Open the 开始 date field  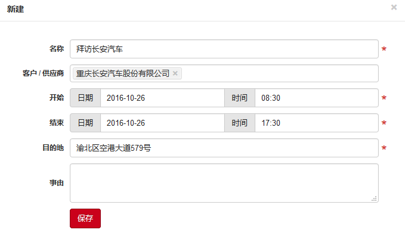(x=162, y=98)
